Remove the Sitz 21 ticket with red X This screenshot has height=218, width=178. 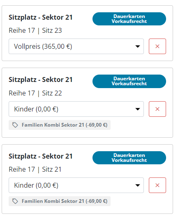point(157,185)
